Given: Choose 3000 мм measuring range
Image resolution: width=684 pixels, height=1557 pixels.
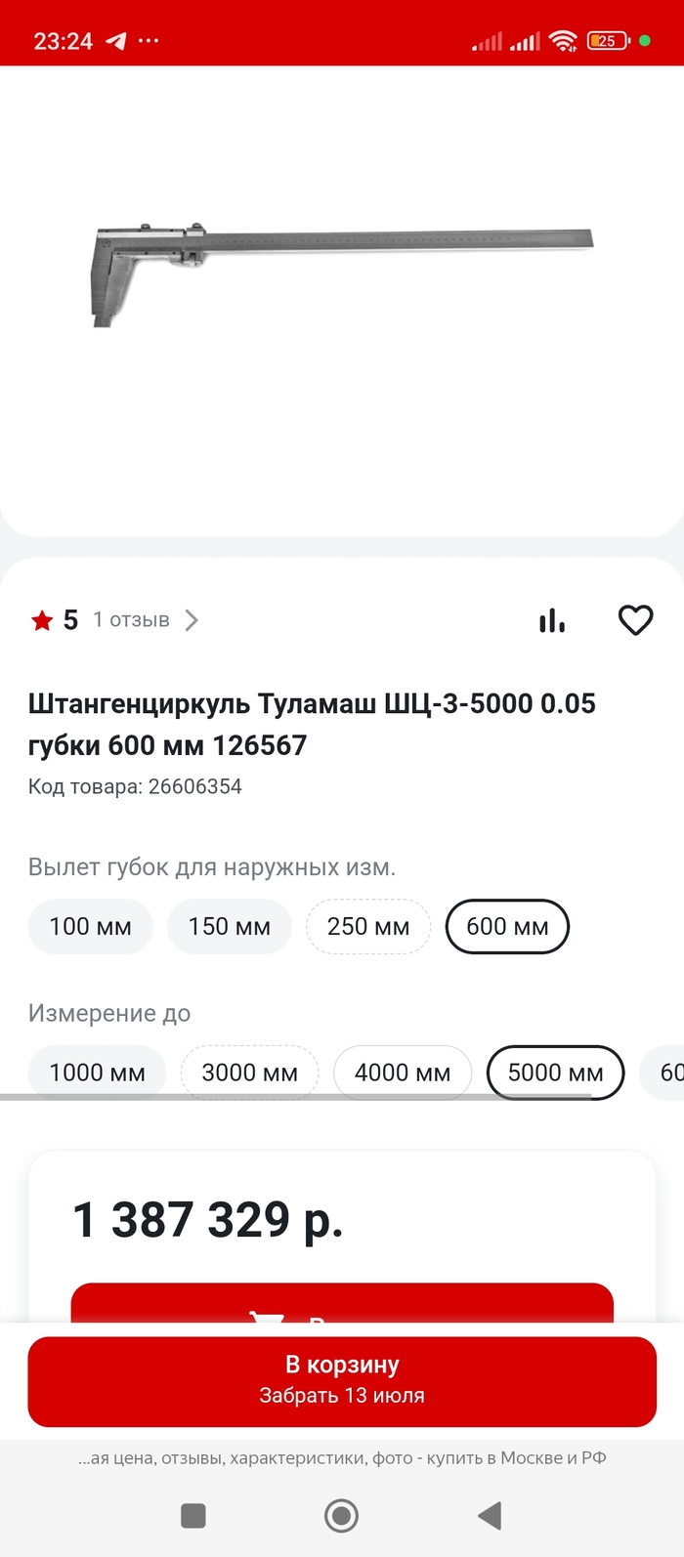Looking at the screenshot, I should click(250, 1072).
